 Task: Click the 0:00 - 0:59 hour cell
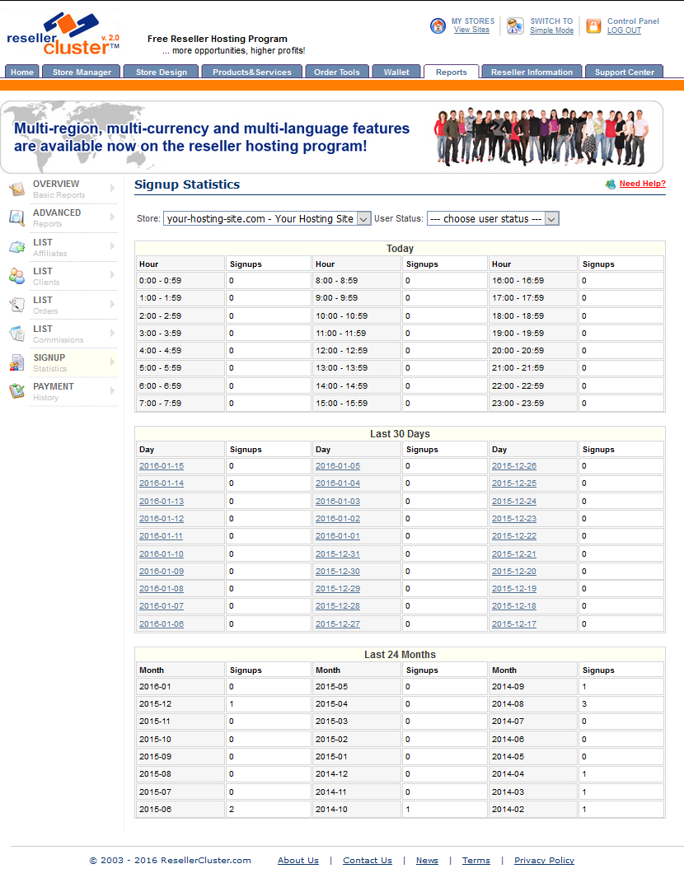[x=180, y=281]
